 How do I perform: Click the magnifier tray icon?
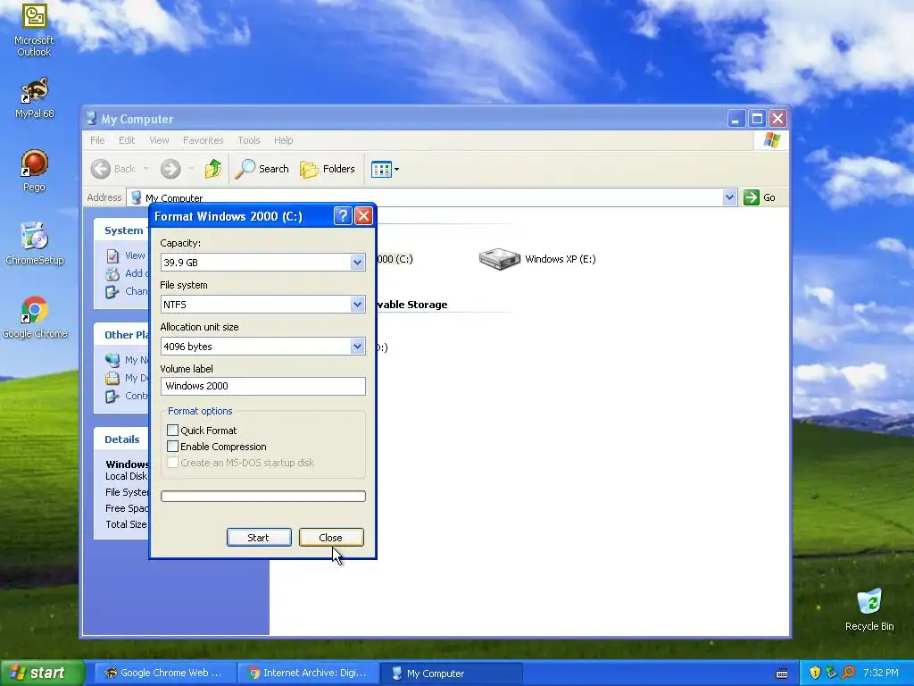coord(848,673)
